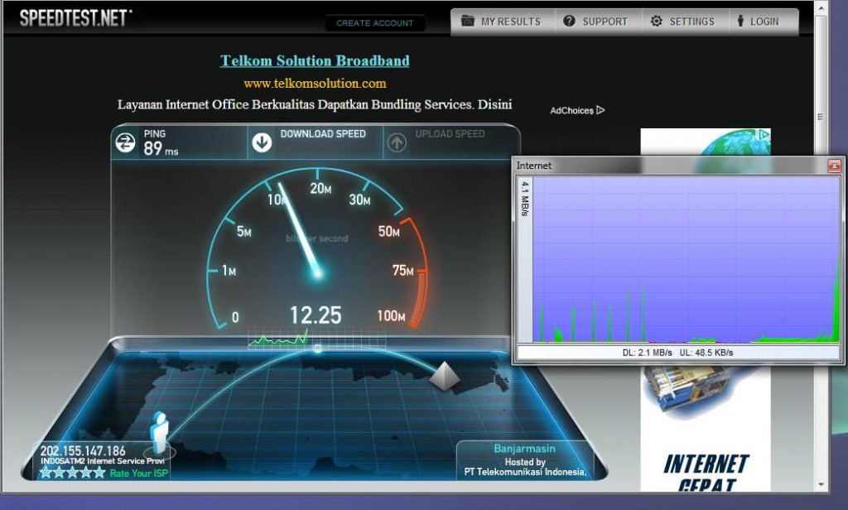Click the Rate Your ISP link

[138, 474]
